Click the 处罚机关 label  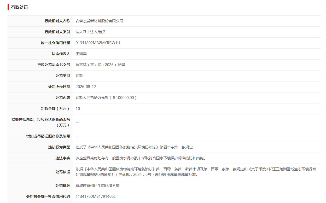(63, 185)
